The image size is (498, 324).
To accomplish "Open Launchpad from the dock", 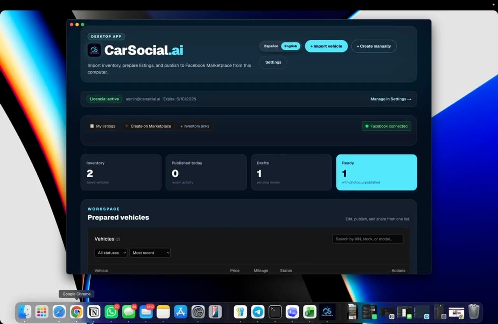I will coord(42,312).
